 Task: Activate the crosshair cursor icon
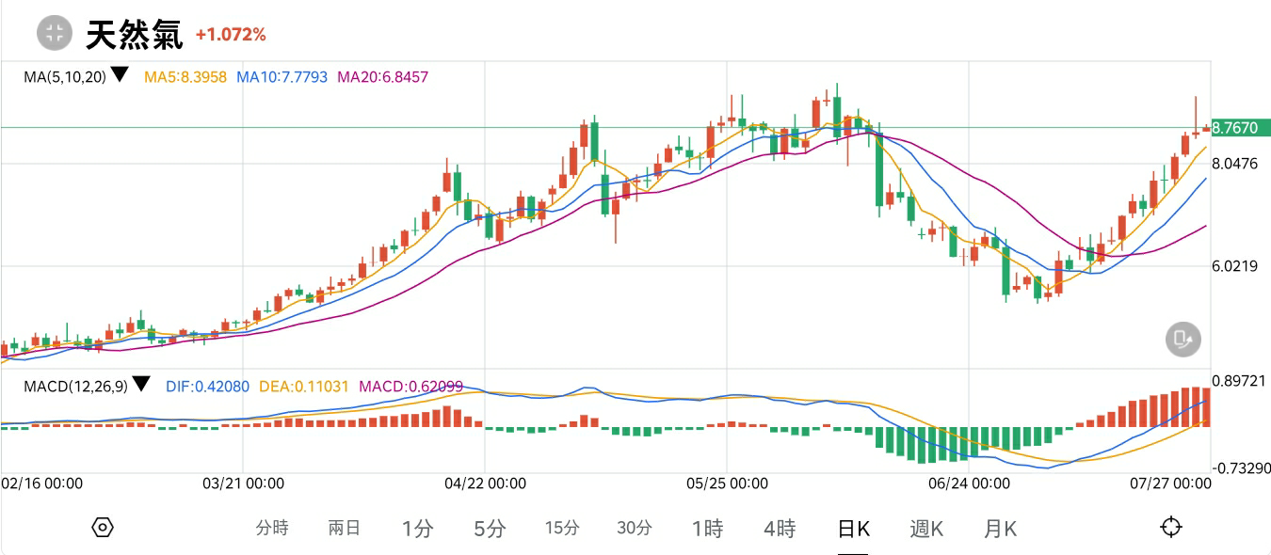1170,527
